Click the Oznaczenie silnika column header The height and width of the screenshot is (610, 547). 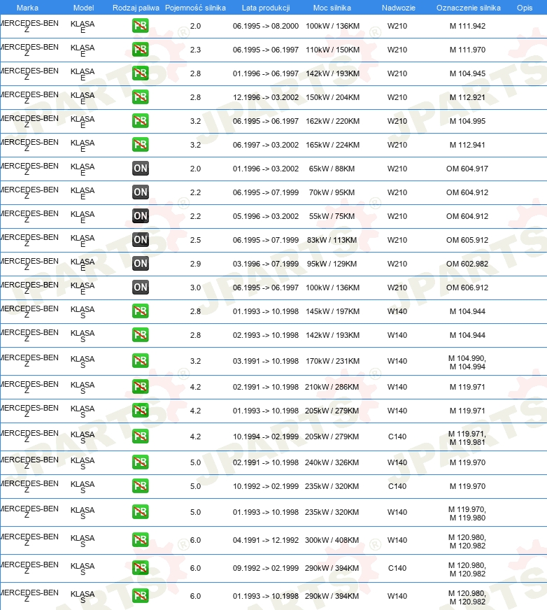(469, 8)
